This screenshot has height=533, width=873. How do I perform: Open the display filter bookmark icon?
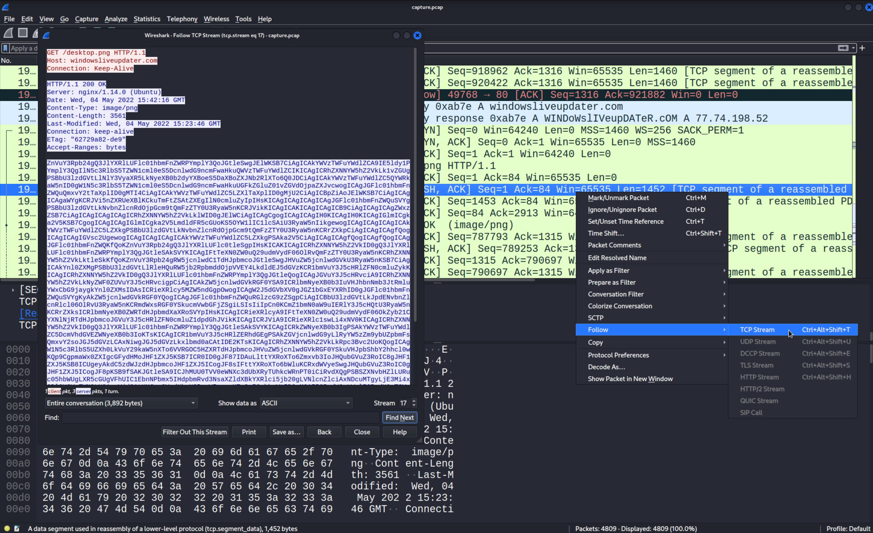tap(6, 48)
